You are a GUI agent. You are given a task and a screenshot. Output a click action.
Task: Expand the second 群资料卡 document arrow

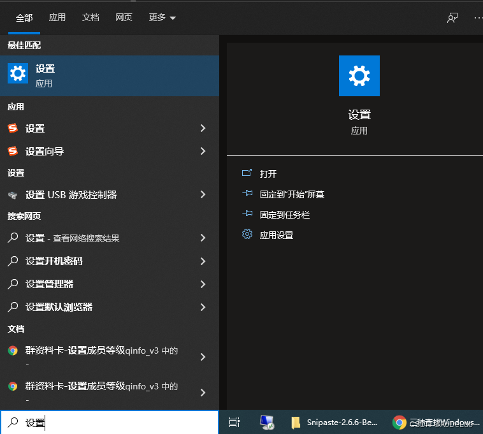(x=203, y=393)
